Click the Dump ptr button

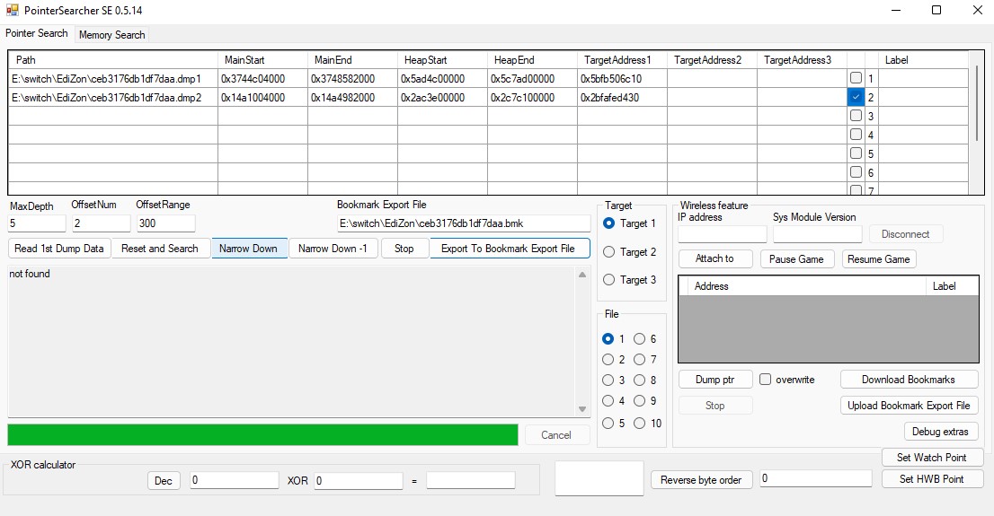pyautogui.click(x=714, y=380)
